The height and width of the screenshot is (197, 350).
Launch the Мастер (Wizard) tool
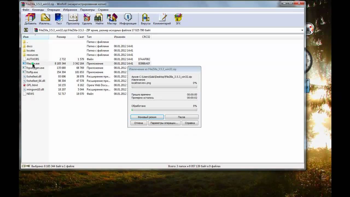112,19
